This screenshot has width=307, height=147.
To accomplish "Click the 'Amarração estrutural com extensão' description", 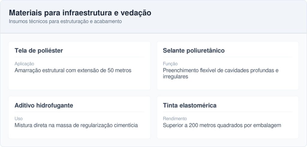I will pyautogui.click(x=73, y=70).
